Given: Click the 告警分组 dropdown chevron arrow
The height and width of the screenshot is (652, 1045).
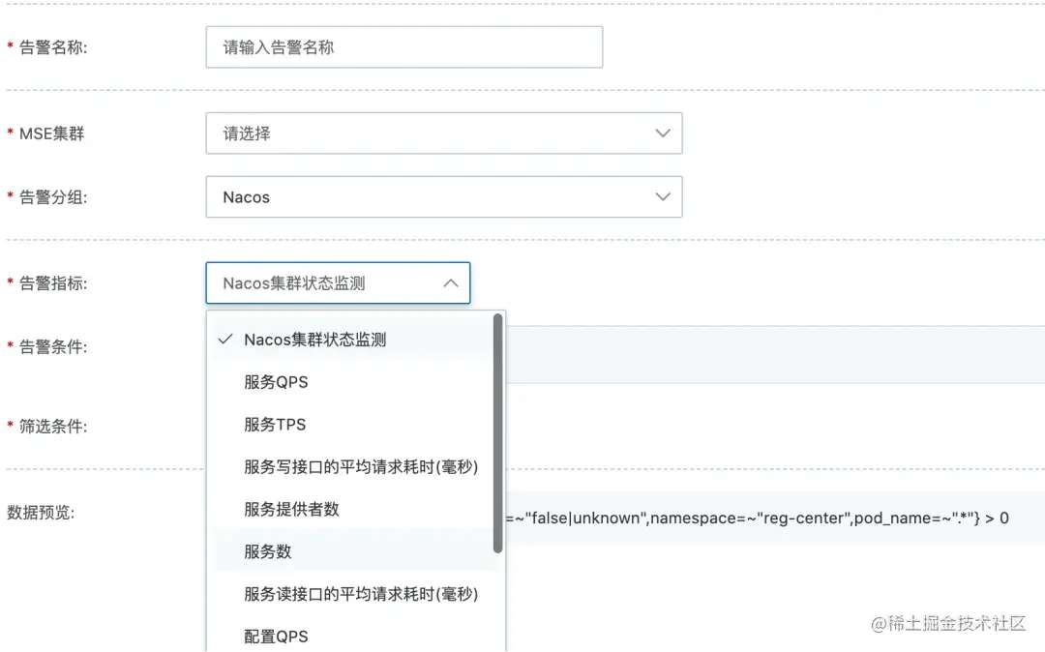Looking at the screenshot, I should (663, 197).
